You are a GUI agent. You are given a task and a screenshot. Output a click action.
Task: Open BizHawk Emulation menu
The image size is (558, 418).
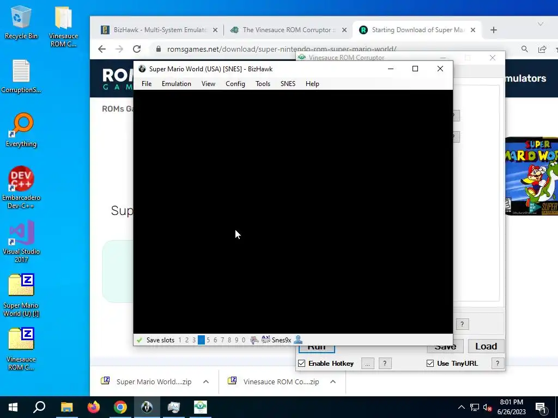tap(177, 84)
